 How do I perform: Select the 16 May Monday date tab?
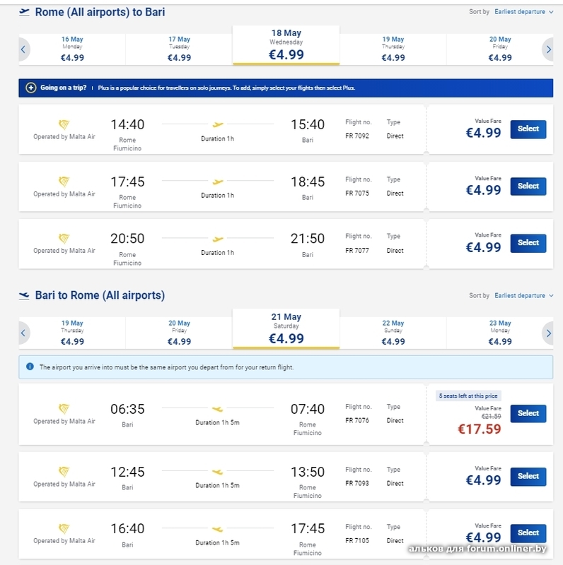click(72, 48)
